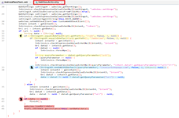
Task: Click line number 29 in gutter
Action: [3, 14]
